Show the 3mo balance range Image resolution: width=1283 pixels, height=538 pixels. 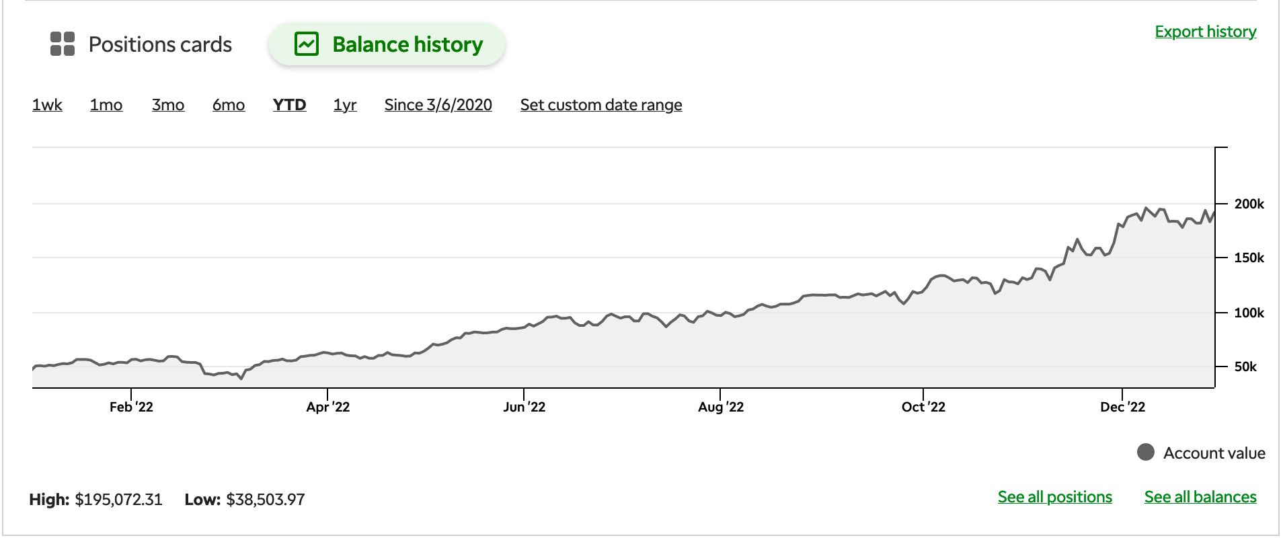[168, 105]
